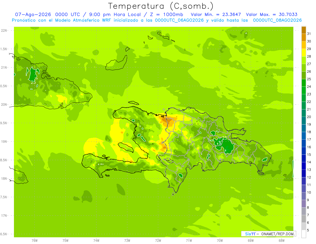Click the "73W" longitude label
The image size is (316, 244).
click(127, 241)
